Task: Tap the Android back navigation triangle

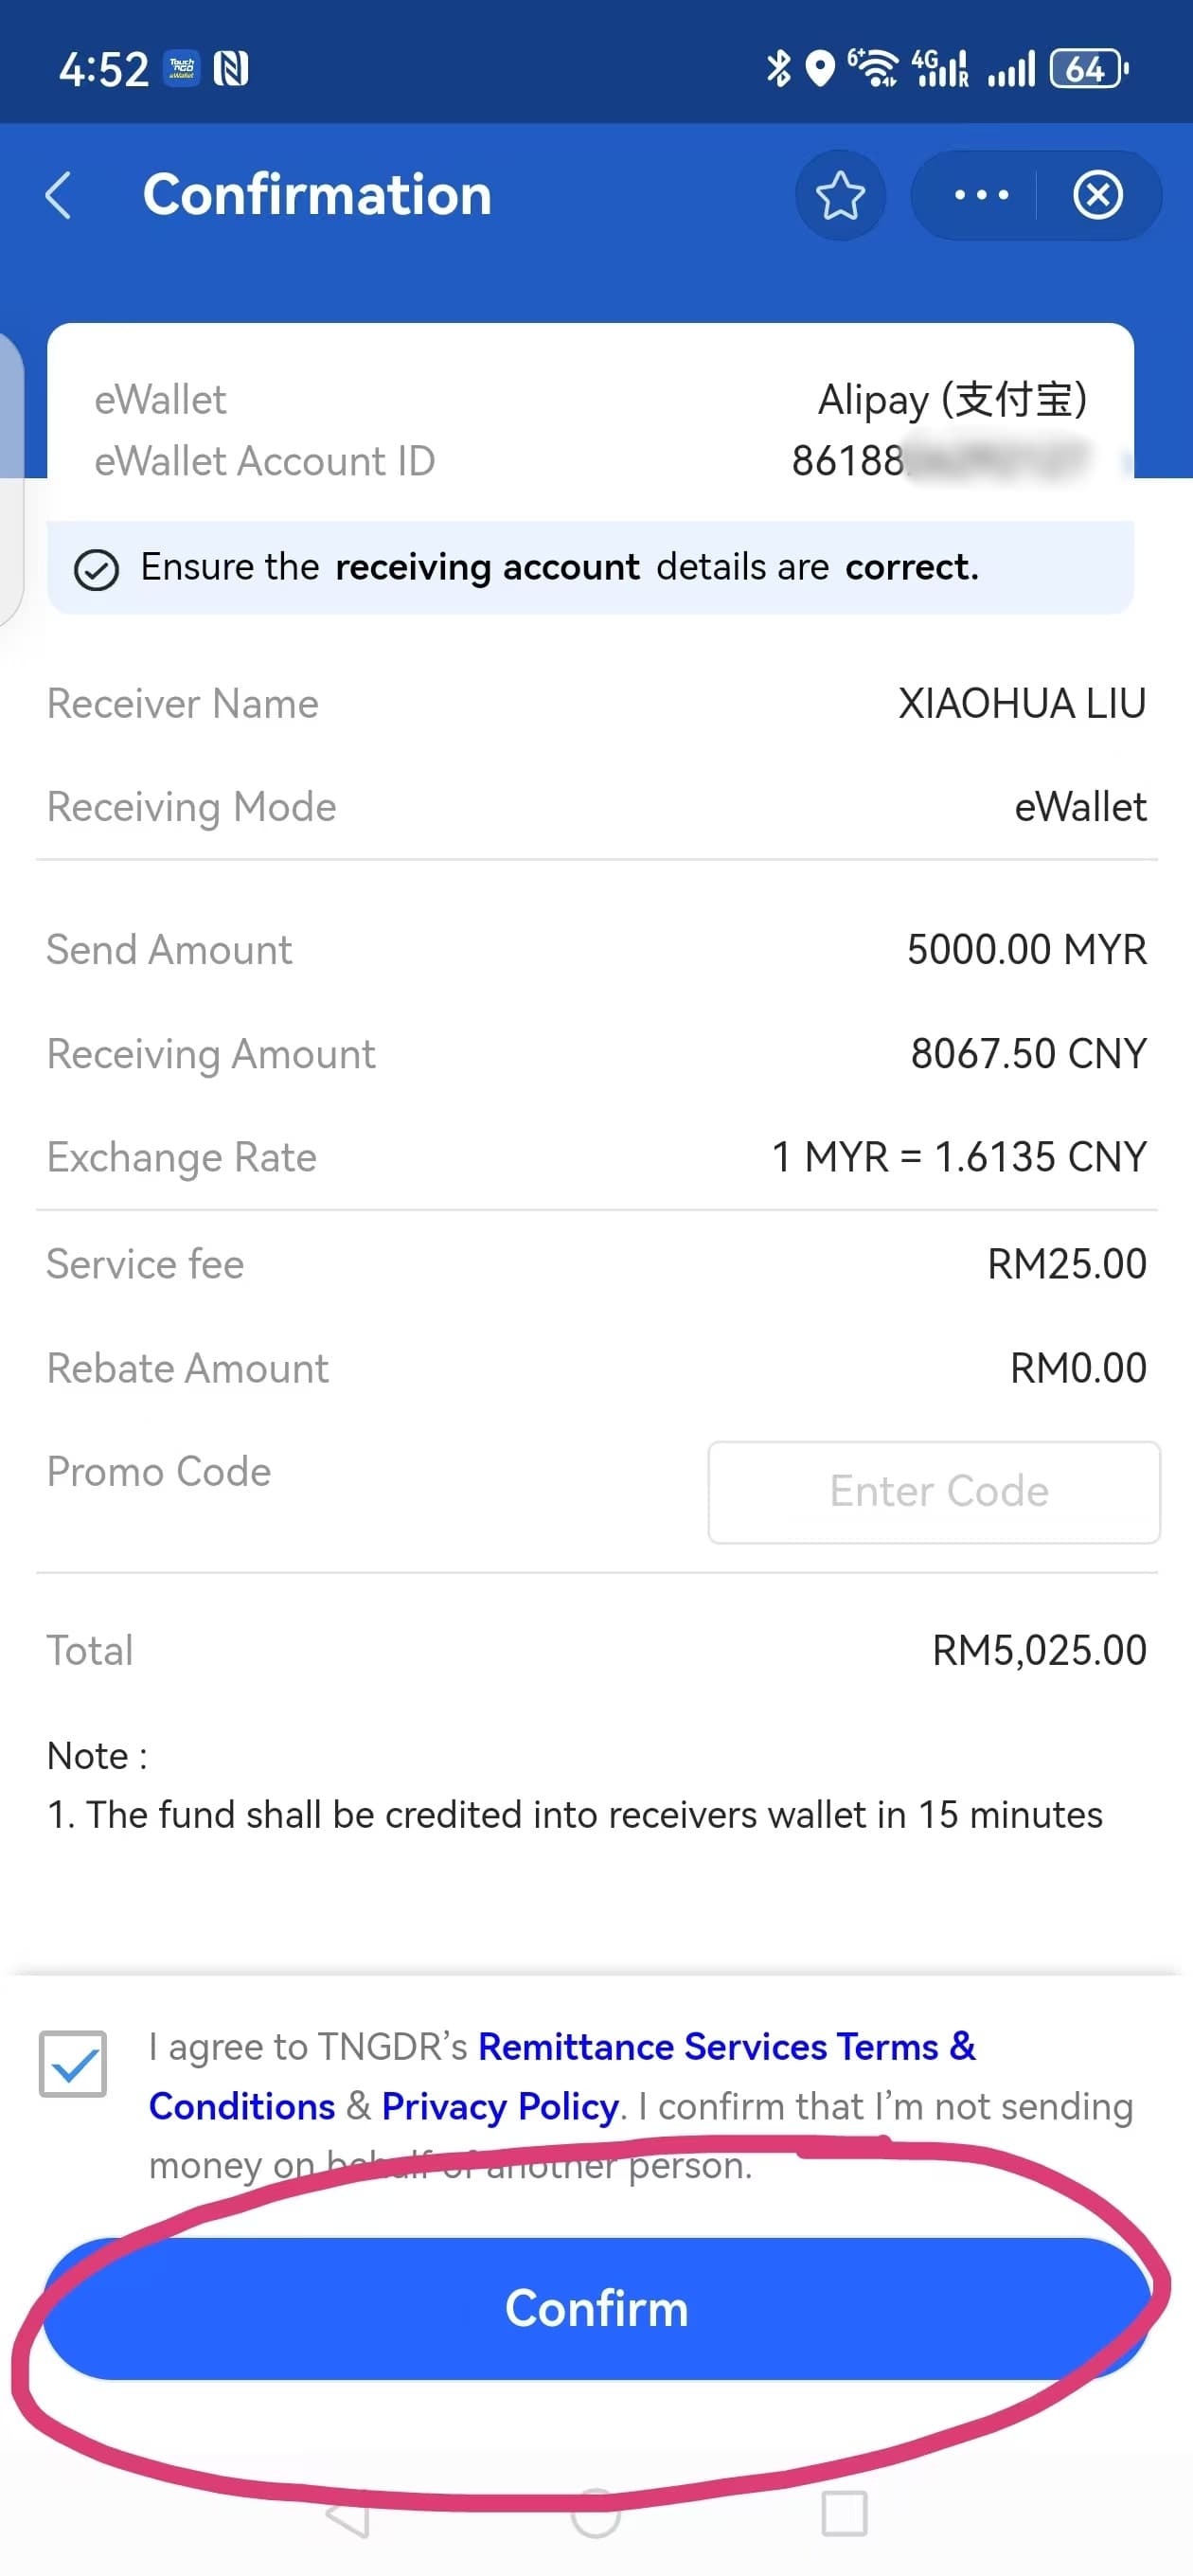Action: [348, 2513]
